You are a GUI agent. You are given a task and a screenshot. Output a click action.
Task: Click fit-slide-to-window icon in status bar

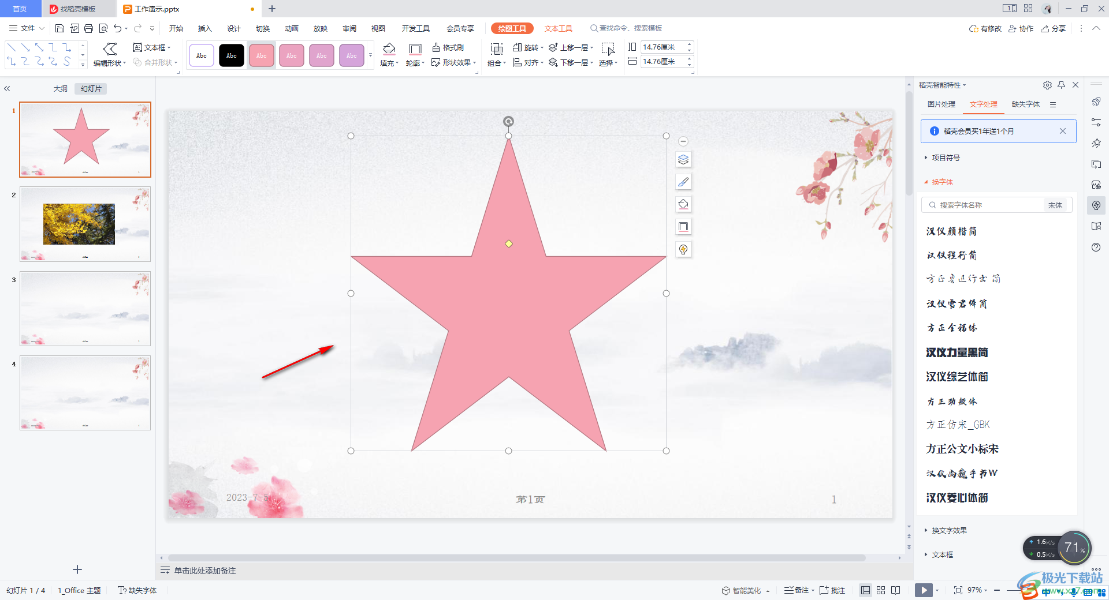[x=958, y=590]
